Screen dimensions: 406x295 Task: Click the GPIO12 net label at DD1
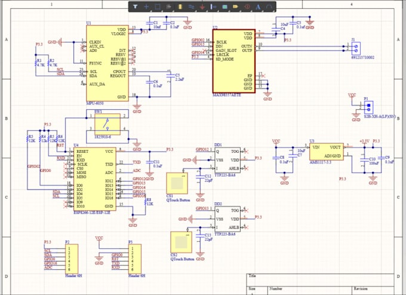coord(202,149)
